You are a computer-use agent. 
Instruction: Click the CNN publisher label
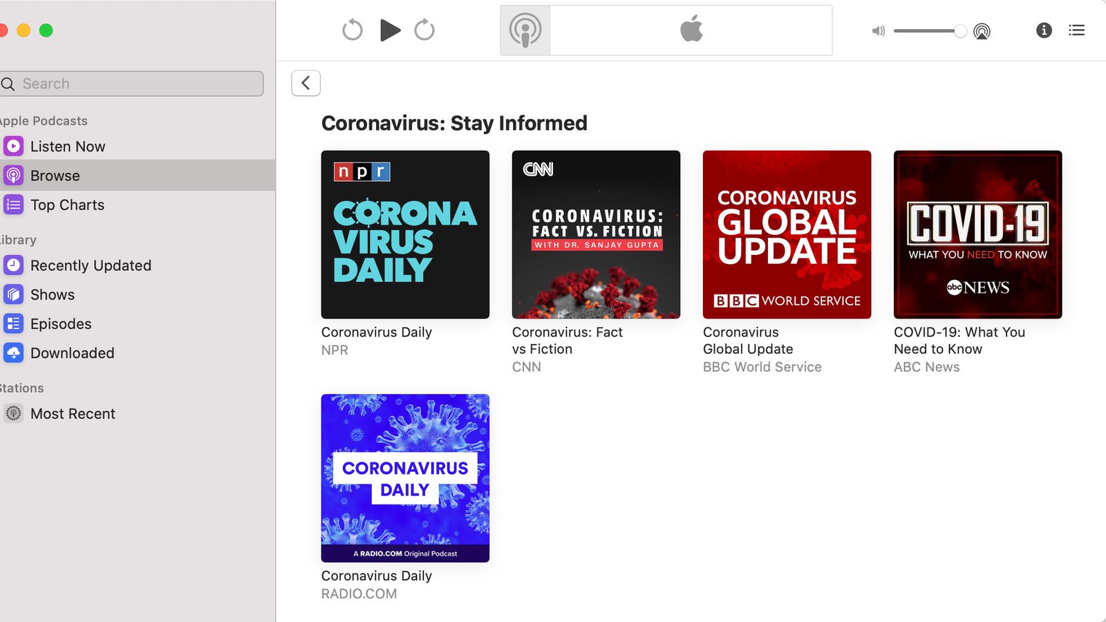527,367
